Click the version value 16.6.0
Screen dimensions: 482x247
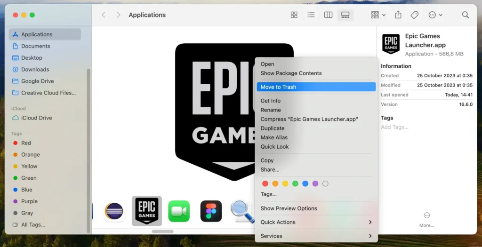[466, 104]
